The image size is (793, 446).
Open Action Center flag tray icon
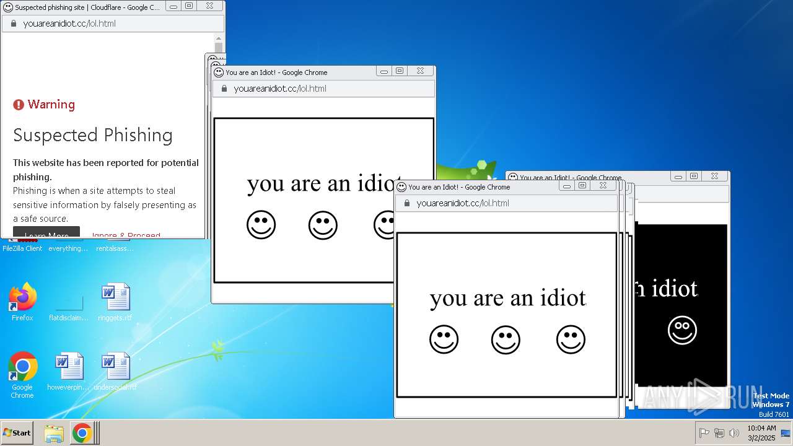click(704, 433)
